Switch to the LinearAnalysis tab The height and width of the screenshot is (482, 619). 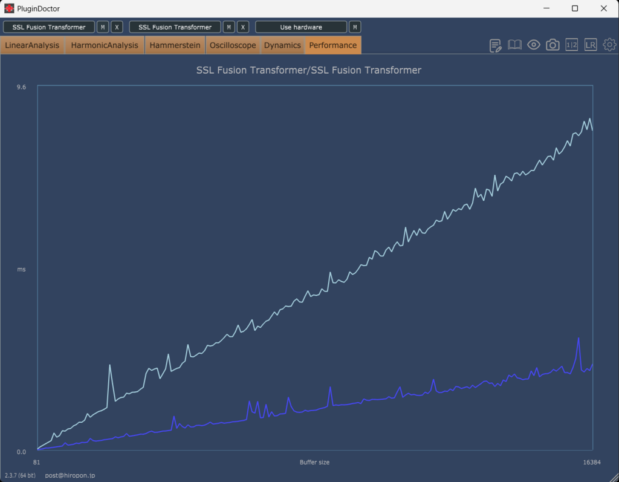point(32,45)
